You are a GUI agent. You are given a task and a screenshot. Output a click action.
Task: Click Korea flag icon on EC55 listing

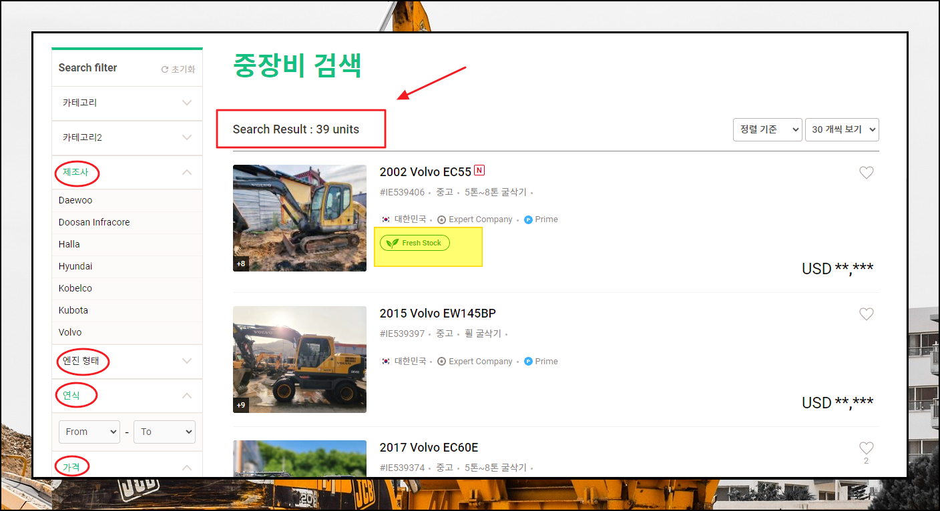click(385, 219)
